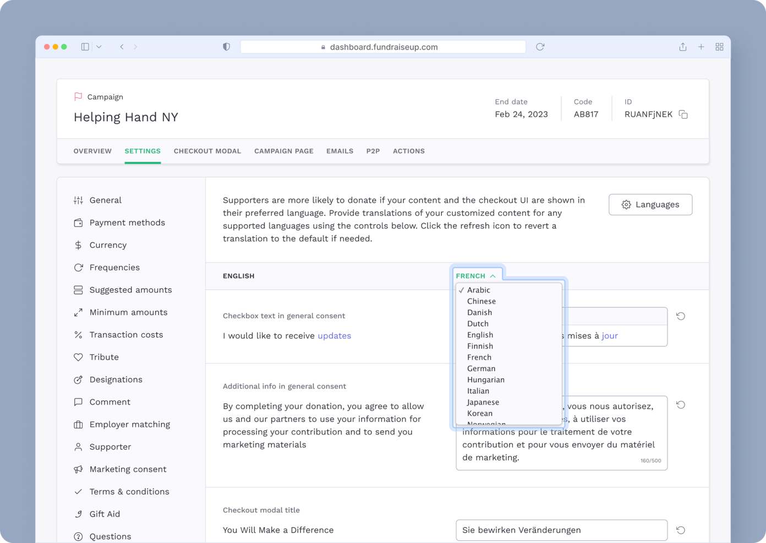
Task: Click the Payment methods card icon
Action: tap(79, 222)
